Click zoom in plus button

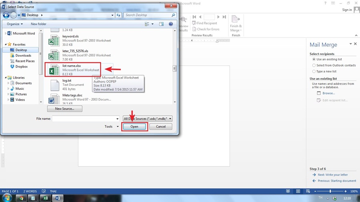click(345, 191)
